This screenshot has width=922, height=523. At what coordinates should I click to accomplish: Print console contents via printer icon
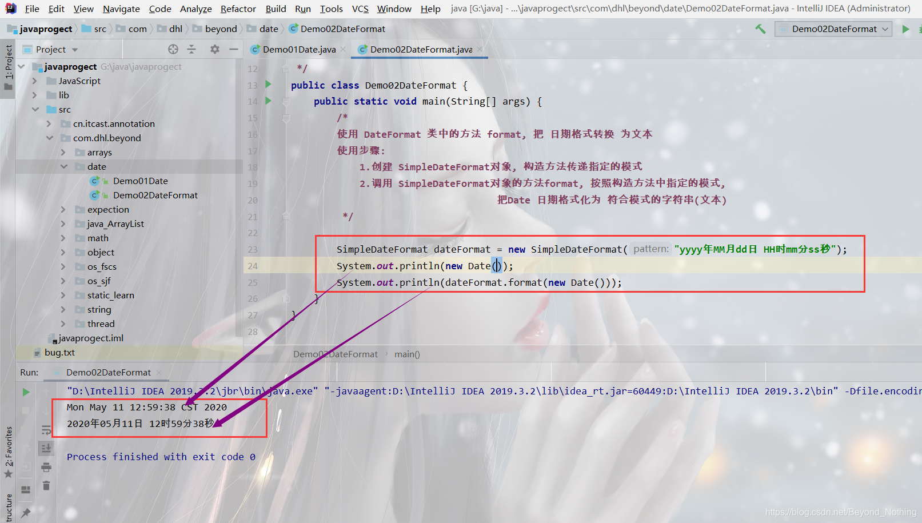pos(47,468)
